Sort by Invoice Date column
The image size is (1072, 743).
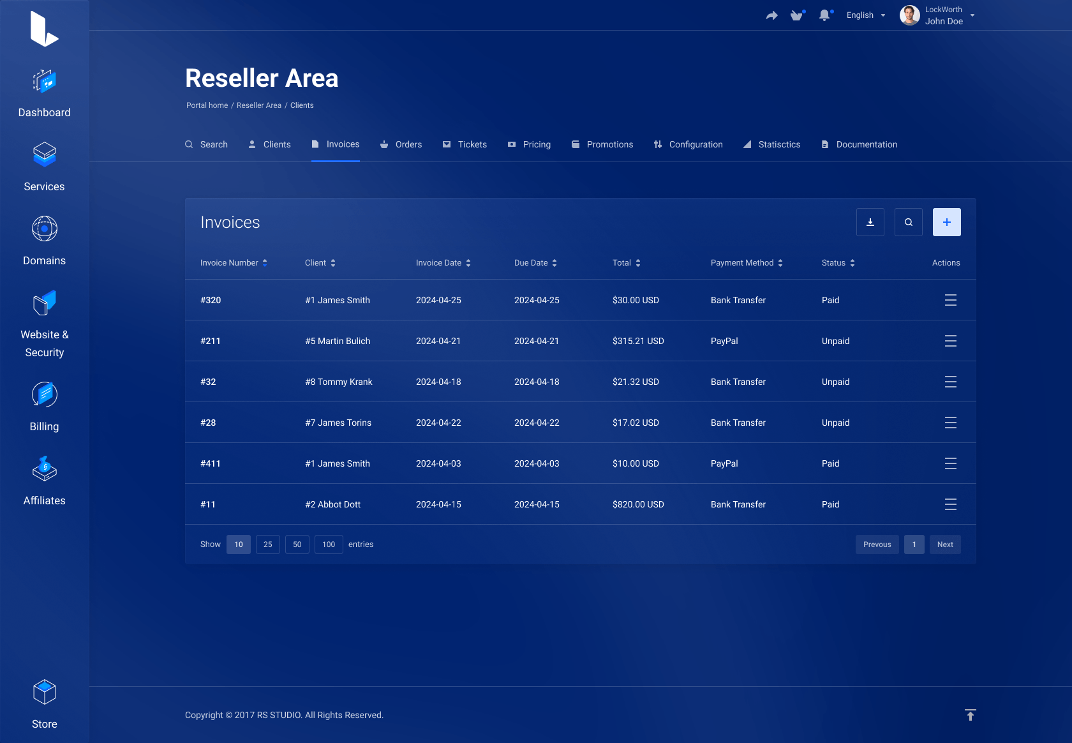click(x=443, y=263)
